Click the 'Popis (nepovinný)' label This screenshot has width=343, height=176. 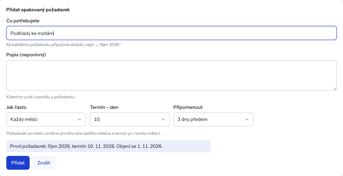(26, 55)
